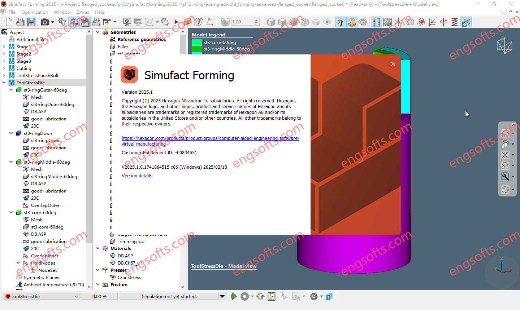Viewport: 520px width, 310px height.
Task: Open the clipboard checklist icon in status bar
Action: click(x=272, y=296)
